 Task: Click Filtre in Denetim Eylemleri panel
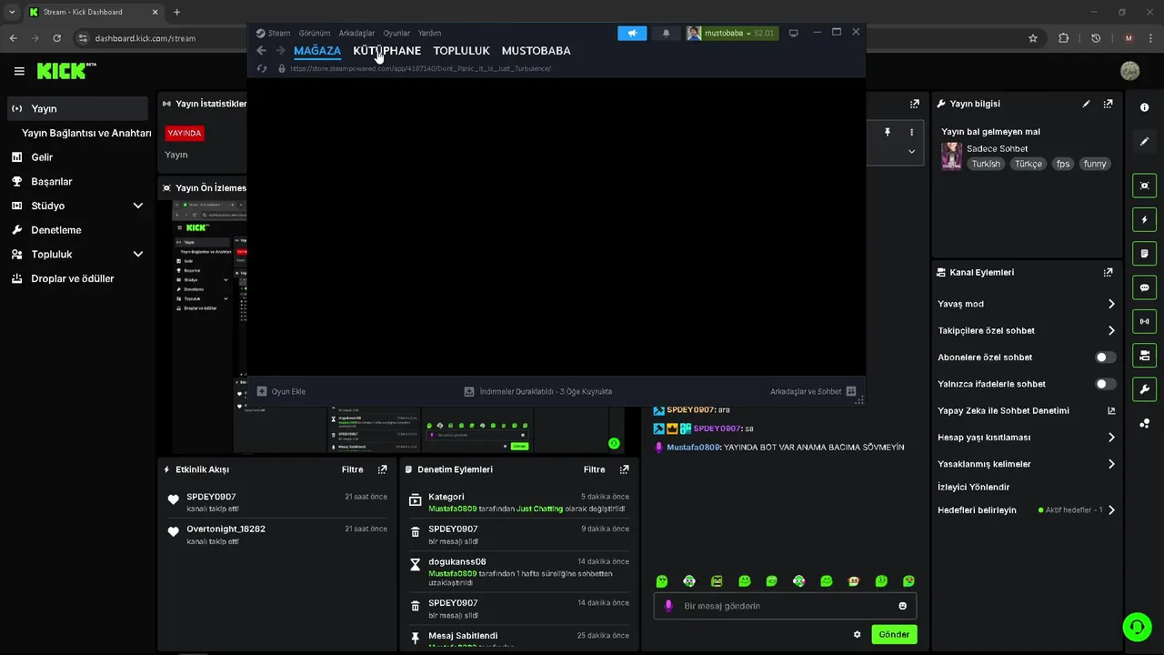point(594,469)
